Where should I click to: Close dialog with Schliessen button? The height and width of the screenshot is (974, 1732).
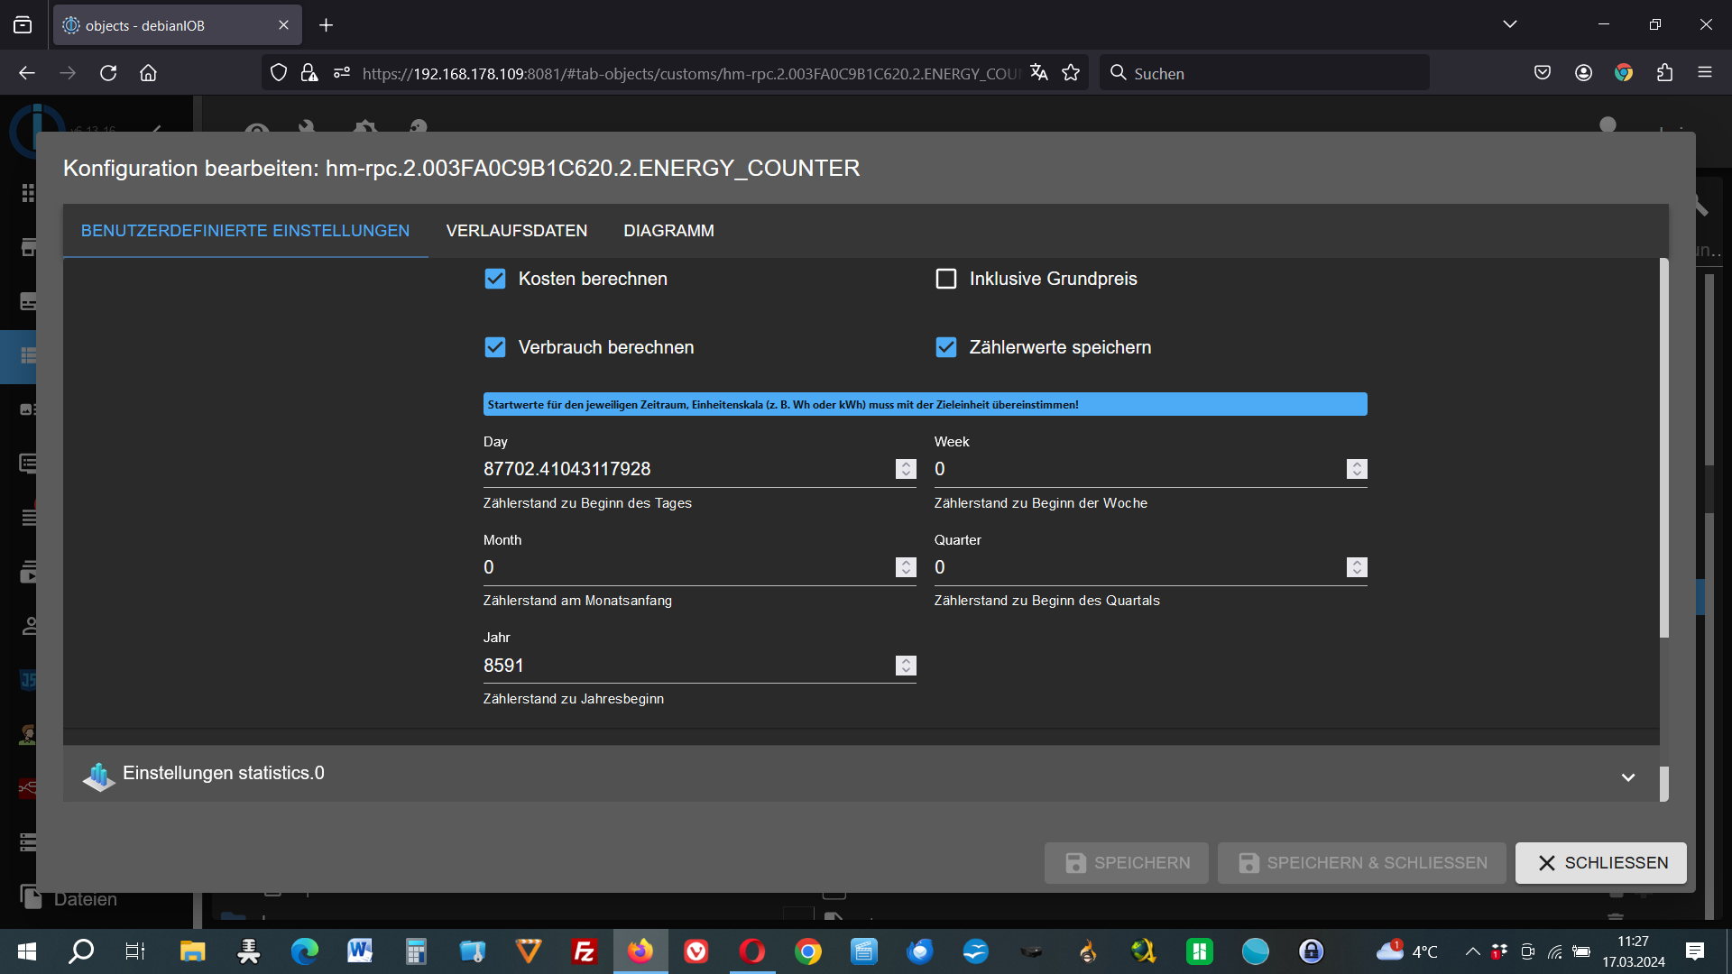(x=1601, y=863)
